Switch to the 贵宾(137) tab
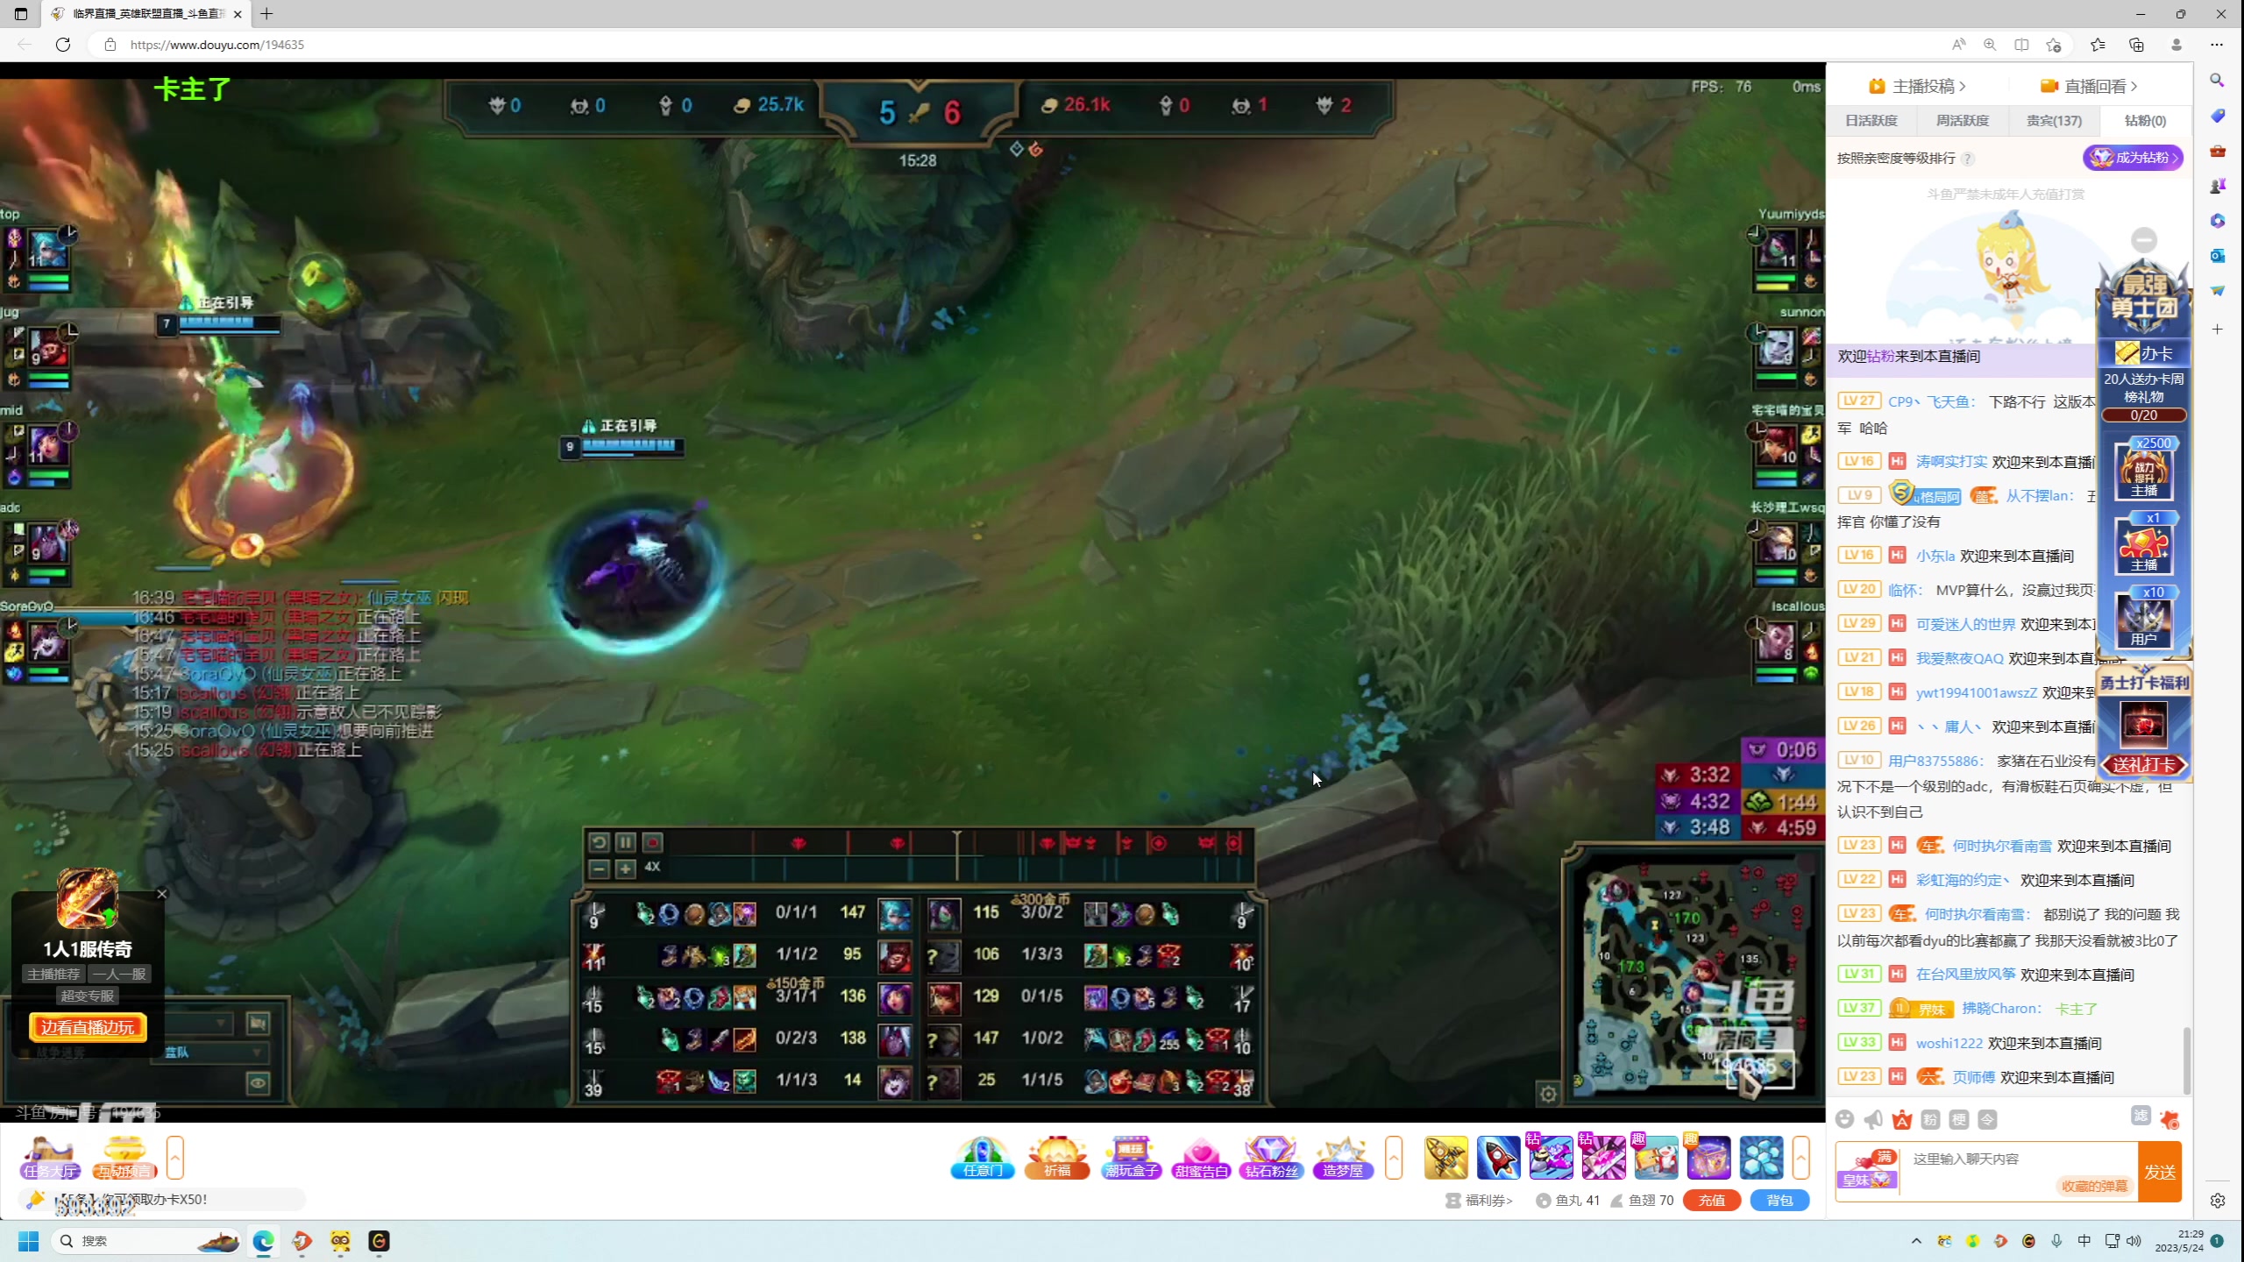The width and height of the screenshot is (2244, 1262). pyautogui.click(x=2054, y=121)
